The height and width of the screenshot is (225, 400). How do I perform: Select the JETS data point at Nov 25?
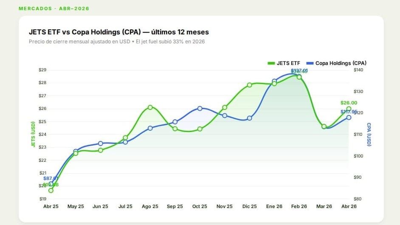click(x=225, y=107)
